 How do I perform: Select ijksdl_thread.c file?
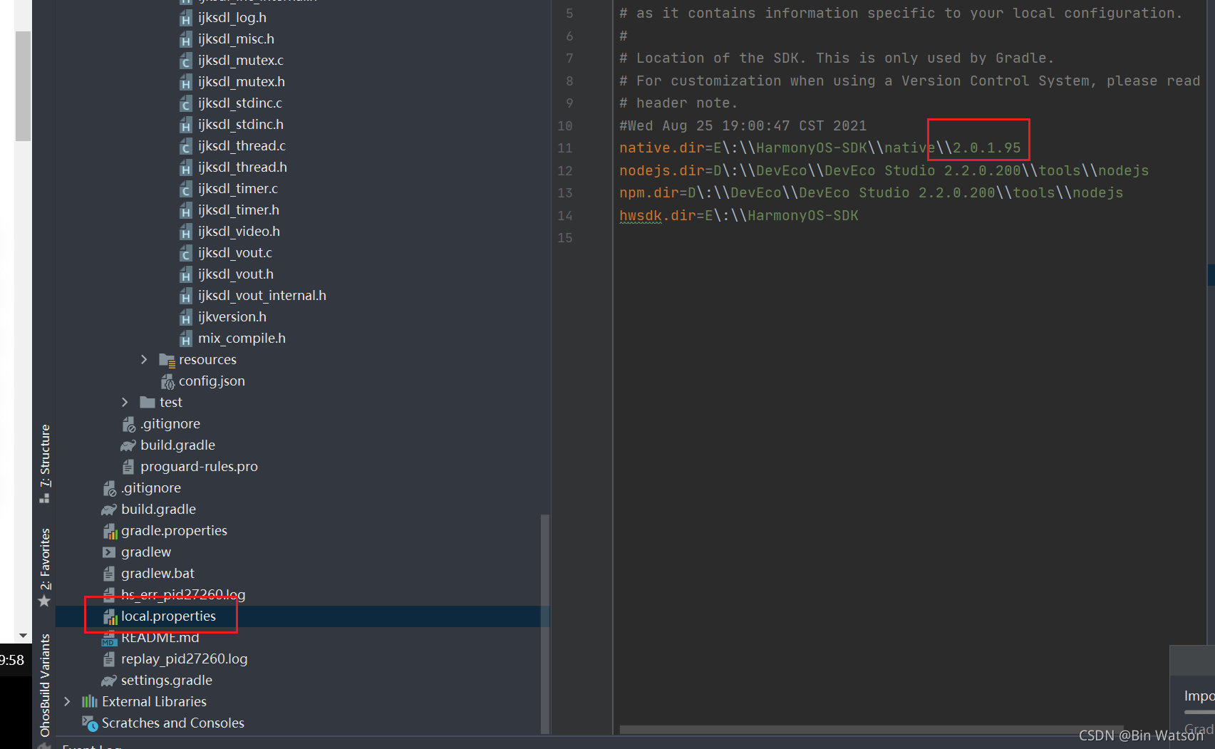[241, 146]
